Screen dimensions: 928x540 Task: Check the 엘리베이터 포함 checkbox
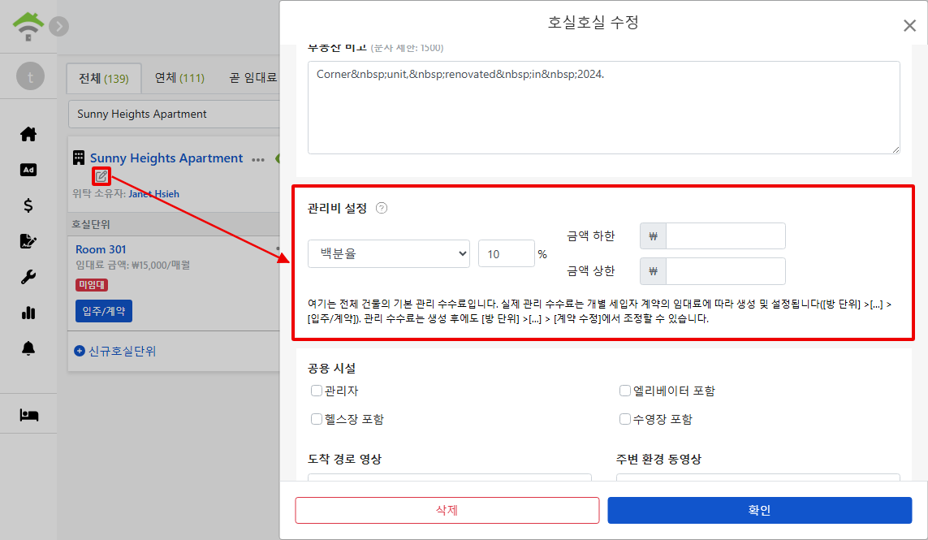[625, 391]
